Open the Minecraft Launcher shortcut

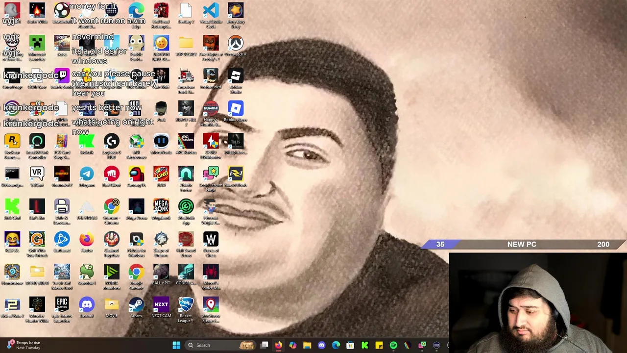(x=37, y=48)
